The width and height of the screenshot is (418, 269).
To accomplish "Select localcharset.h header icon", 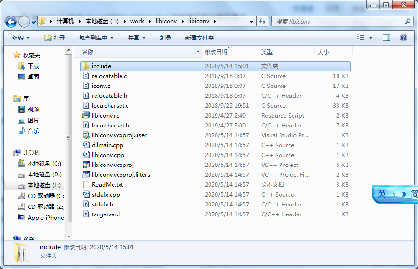I will [x=86, y=125].
